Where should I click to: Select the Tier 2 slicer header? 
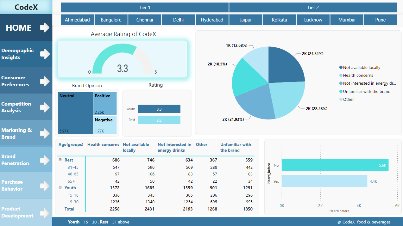313,7
